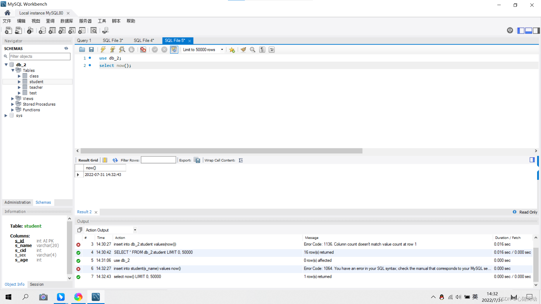This screenshot has height=304, width=541.
Task: Create a new view toolbar icon
Action: (62, 30)
